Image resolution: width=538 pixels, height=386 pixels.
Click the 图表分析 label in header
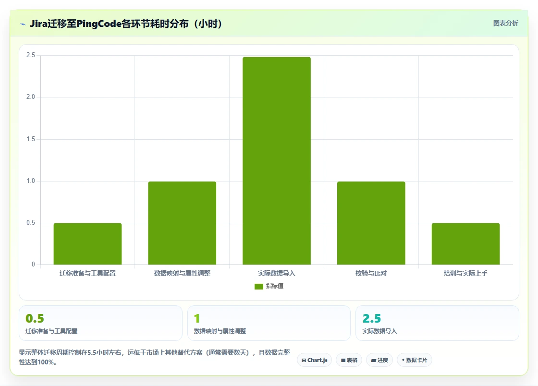[505, 24]
